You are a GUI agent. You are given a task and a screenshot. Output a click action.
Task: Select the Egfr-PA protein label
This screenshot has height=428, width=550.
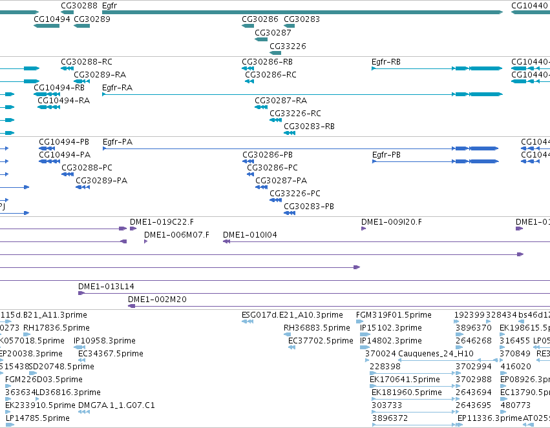click(x=118, y=142)
